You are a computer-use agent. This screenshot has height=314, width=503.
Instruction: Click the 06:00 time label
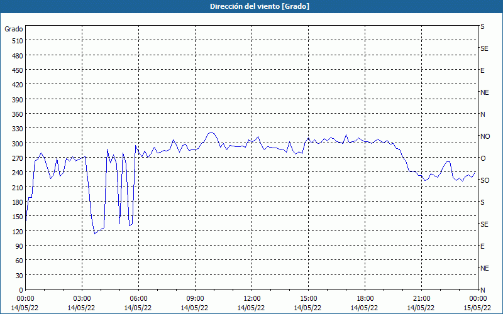point(138,299)
